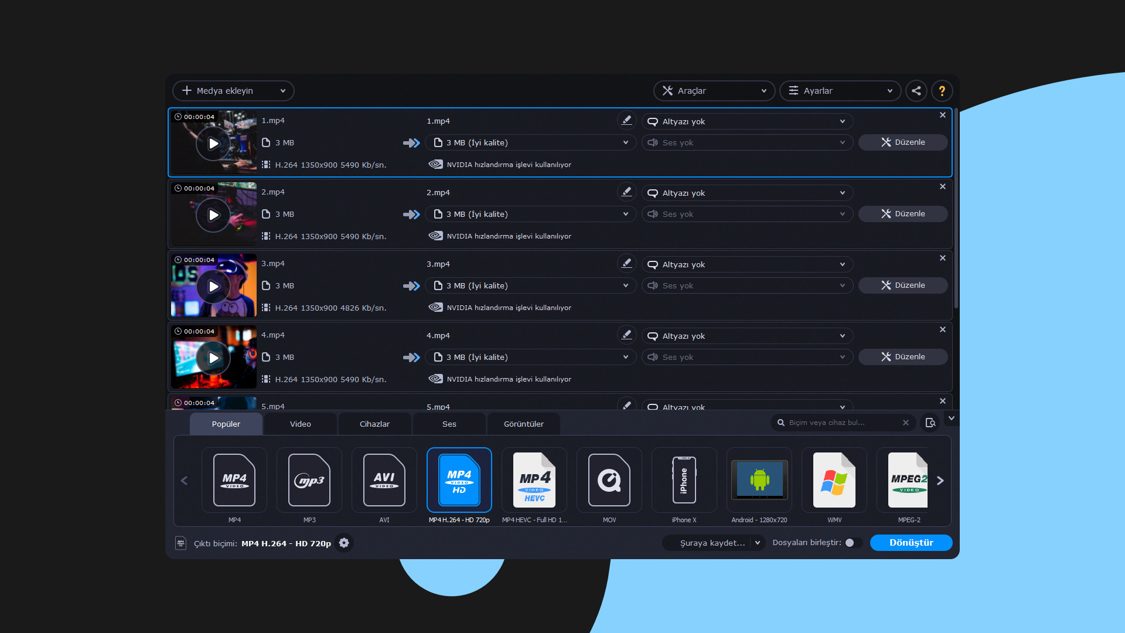Click the device detection icon beside search

click(x=930, y=423)
